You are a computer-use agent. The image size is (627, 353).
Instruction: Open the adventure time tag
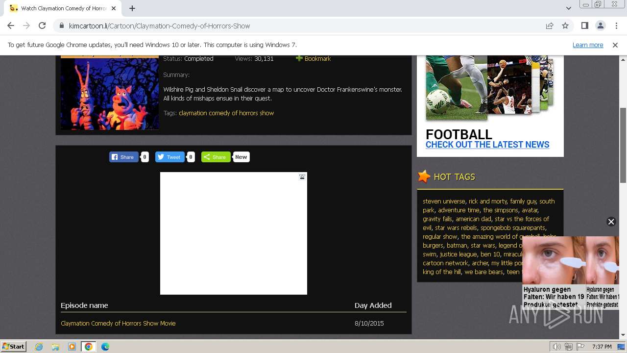click(x=458, y=210)
